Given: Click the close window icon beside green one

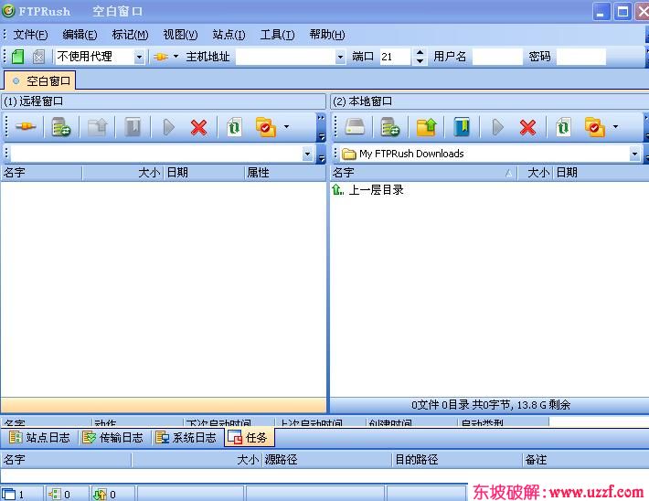Looking at the screenshot, I should [39, 57].
